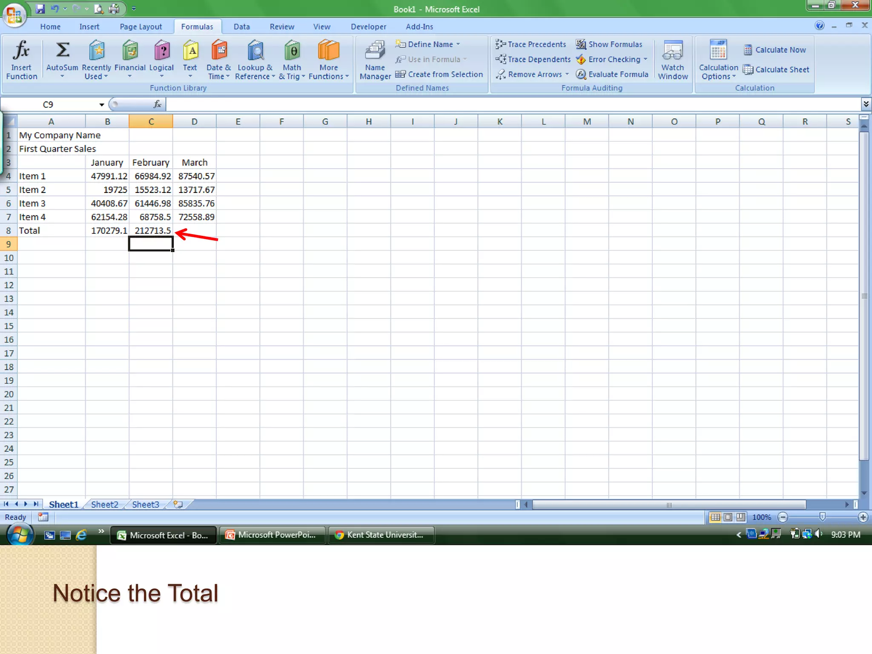
Task: Click the vertical scrollbar down arrow
Action: (864, 493)
